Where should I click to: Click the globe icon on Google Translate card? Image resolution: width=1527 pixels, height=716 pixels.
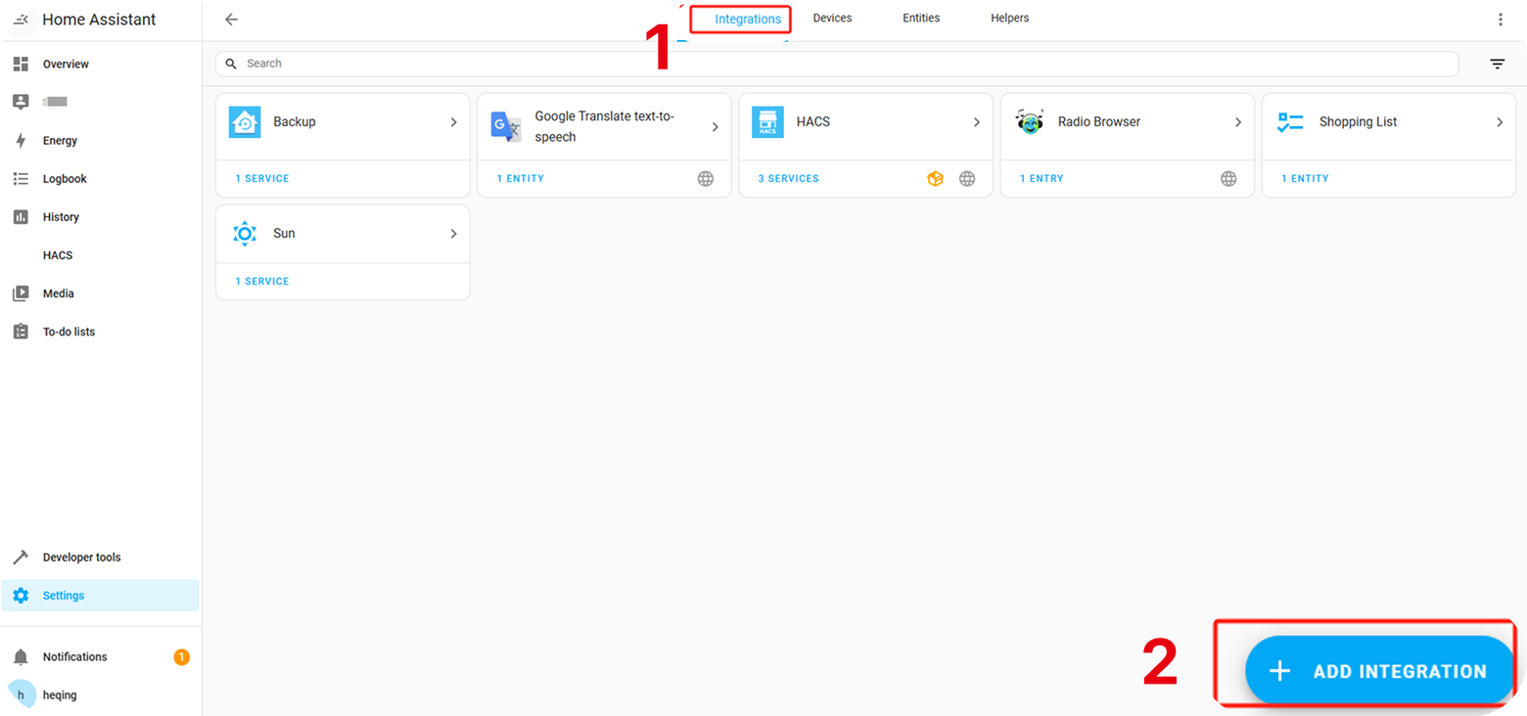click(706, 179)
